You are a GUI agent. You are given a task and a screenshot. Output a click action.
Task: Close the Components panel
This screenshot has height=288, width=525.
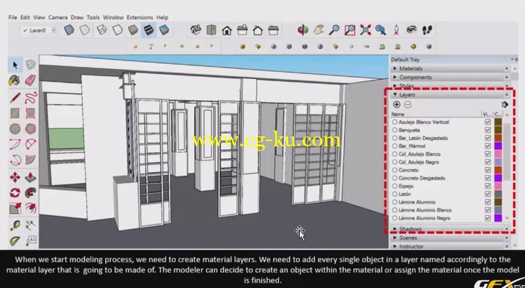506,77
